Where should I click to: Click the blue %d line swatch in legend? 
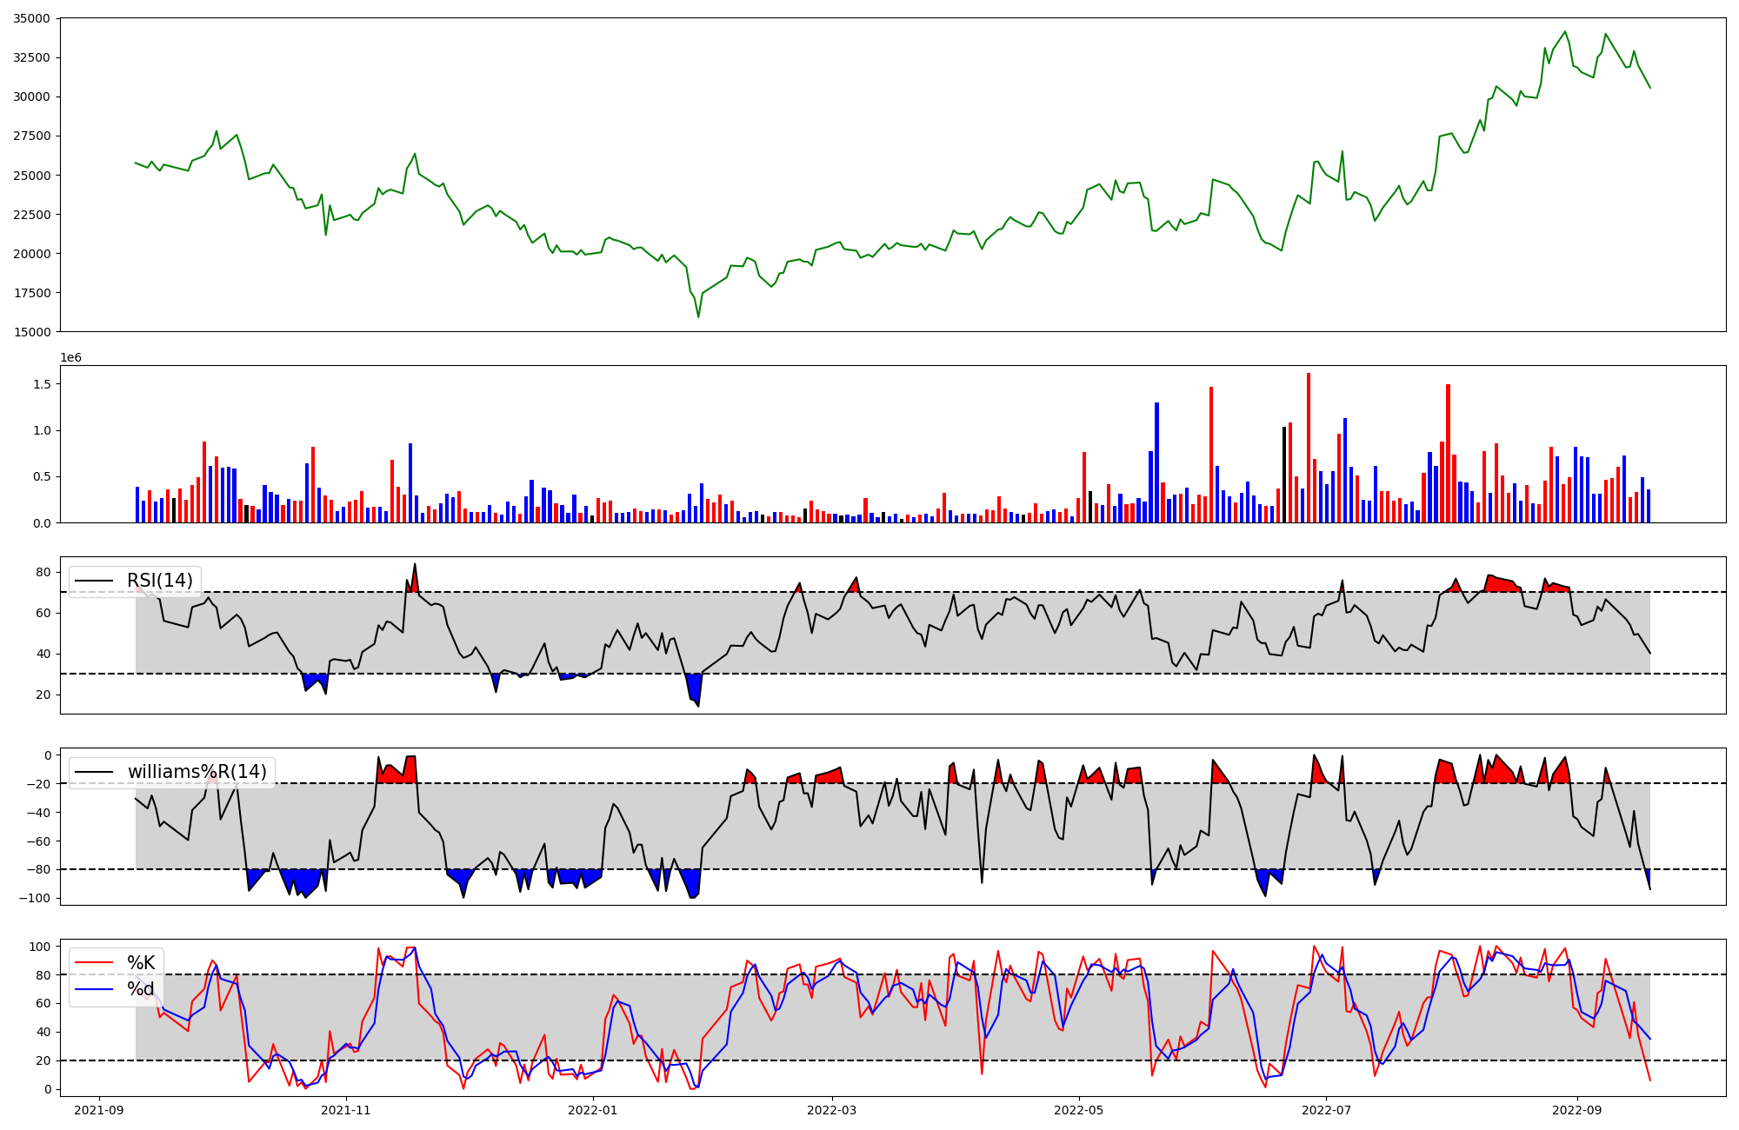pos(94,989)
